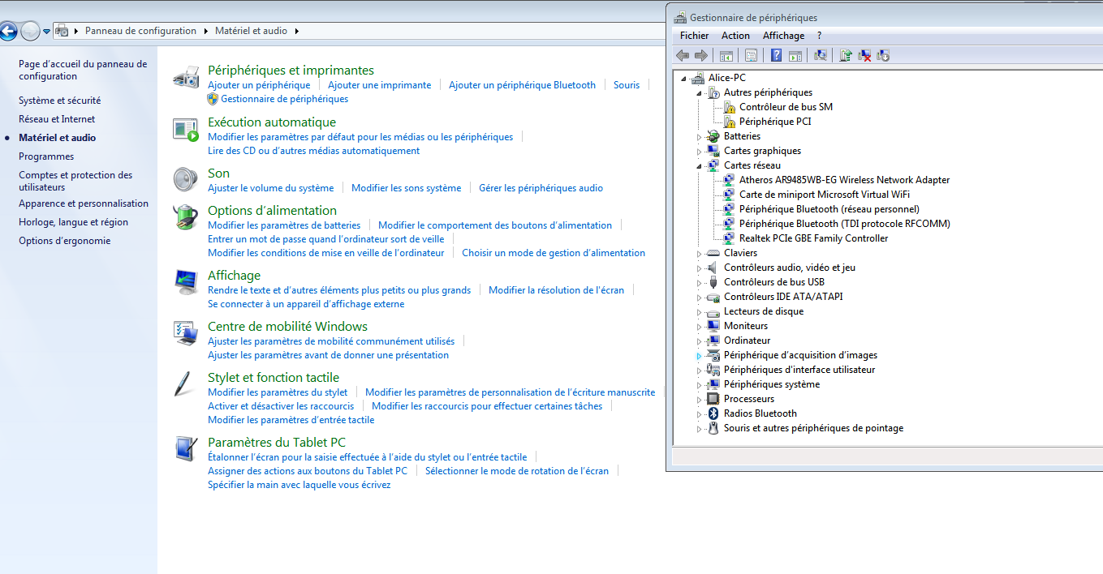
Task: Expand Souris et autres périphériques de pointage
Action: pos(699,429)
